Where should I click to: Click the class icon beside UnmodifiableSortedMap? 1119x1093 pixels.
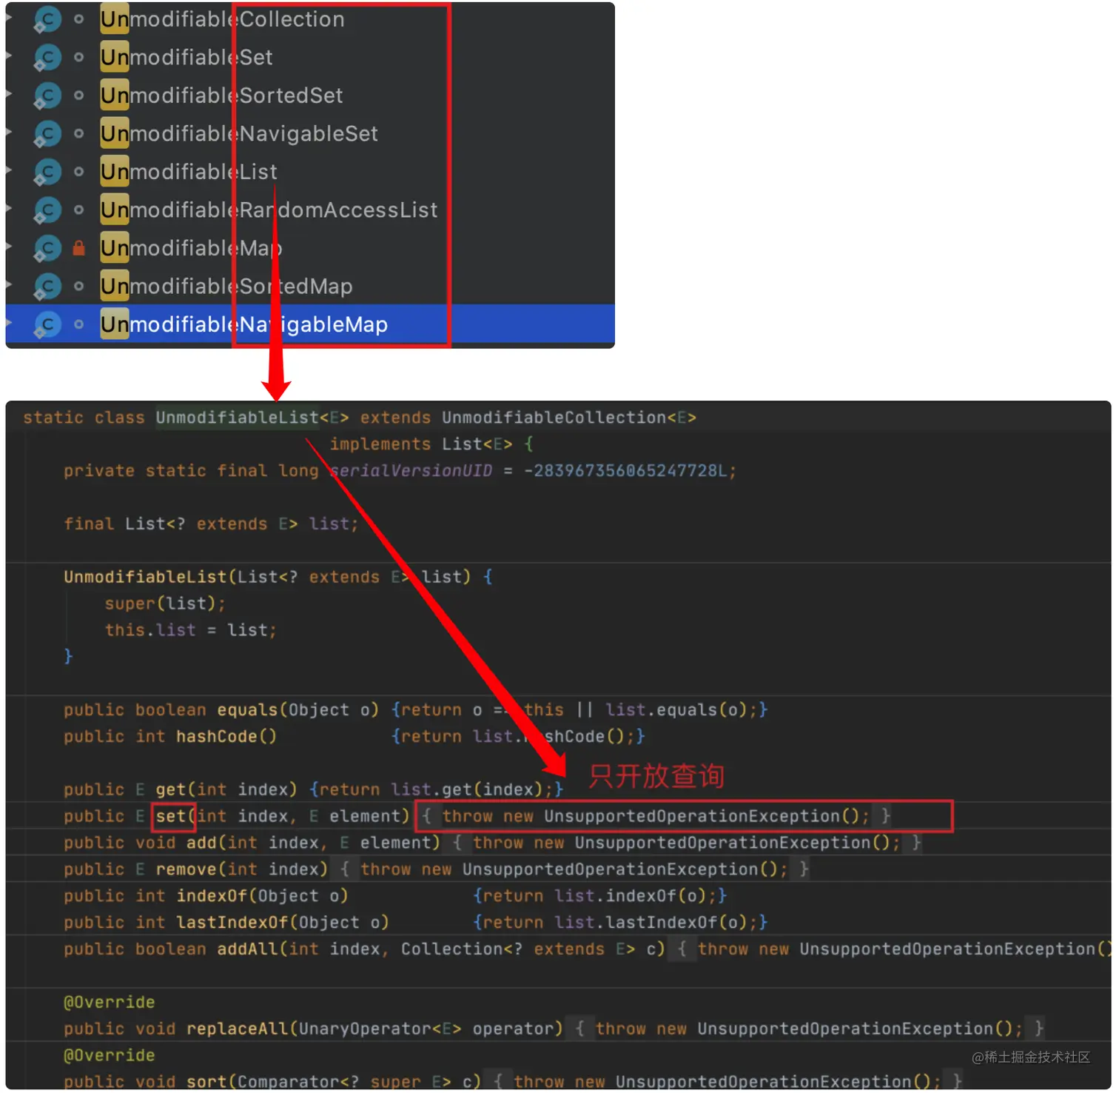coord(47,287)
